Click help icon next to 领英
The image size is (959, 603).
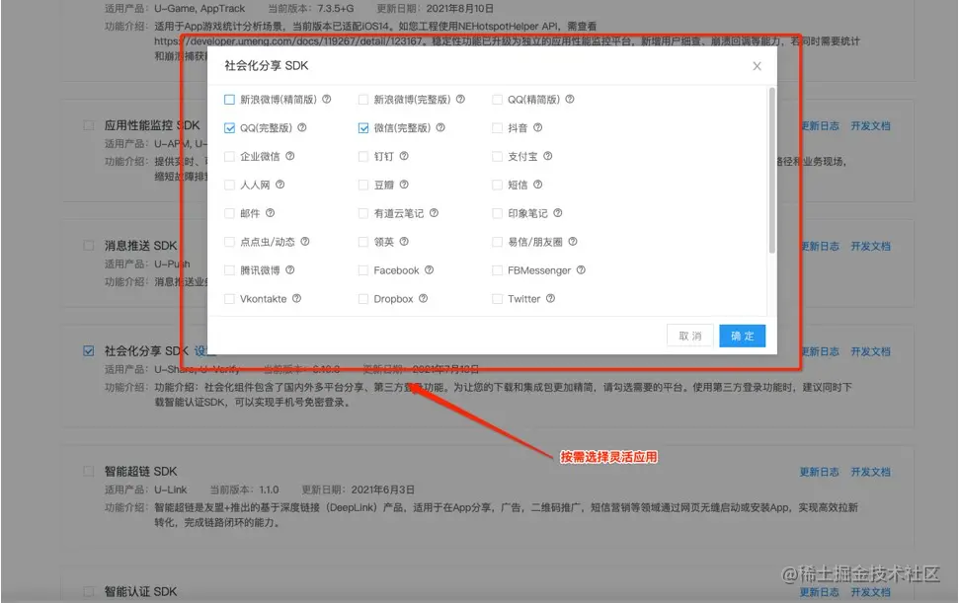[404, 242]
